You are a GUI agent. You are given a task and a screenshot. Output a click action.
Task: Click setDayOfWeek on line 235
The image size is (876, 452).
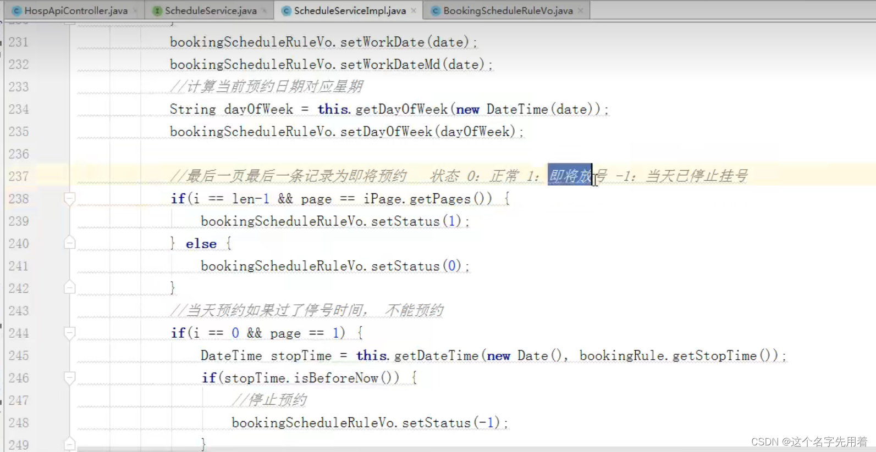coord(386,132)
